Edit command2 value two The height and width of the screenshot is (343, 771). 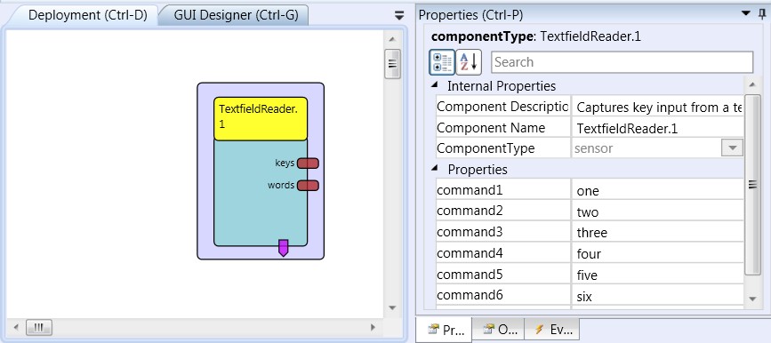pos(657,211)
